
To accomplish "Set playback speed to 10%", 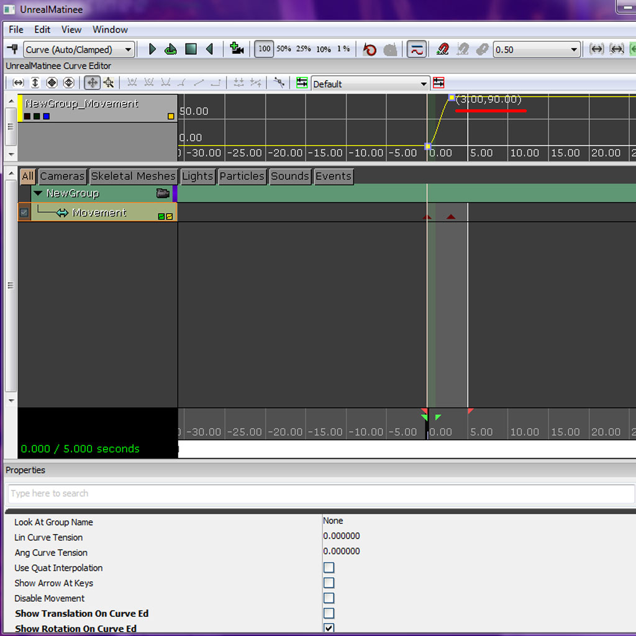I will [x=323, y=50].
